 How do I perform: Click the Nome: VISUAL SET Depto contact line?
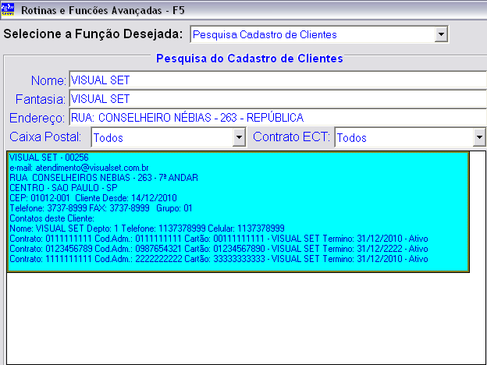(147, 229)
